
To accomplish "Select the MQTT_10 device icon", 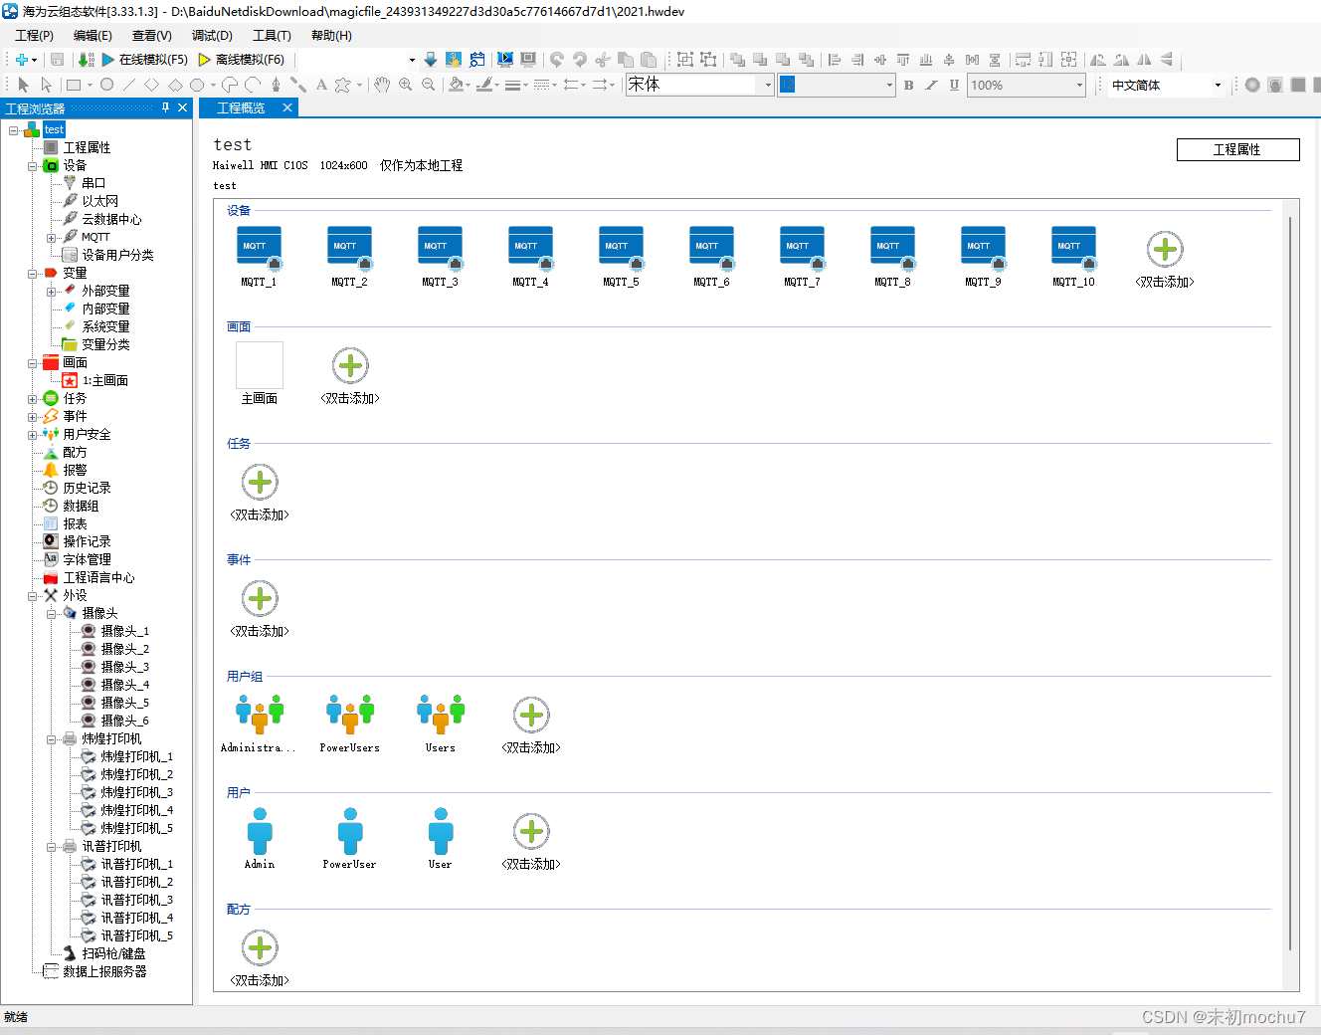I will pos(1073,248).
